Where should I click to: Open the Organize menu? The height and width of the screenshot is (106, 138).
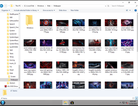click(x=6, y=10)
